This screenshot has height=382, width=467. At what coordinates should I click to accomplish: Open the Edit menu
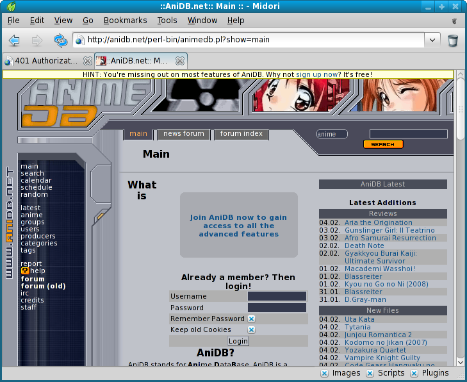pyautogui.click(x=37, y=21)
